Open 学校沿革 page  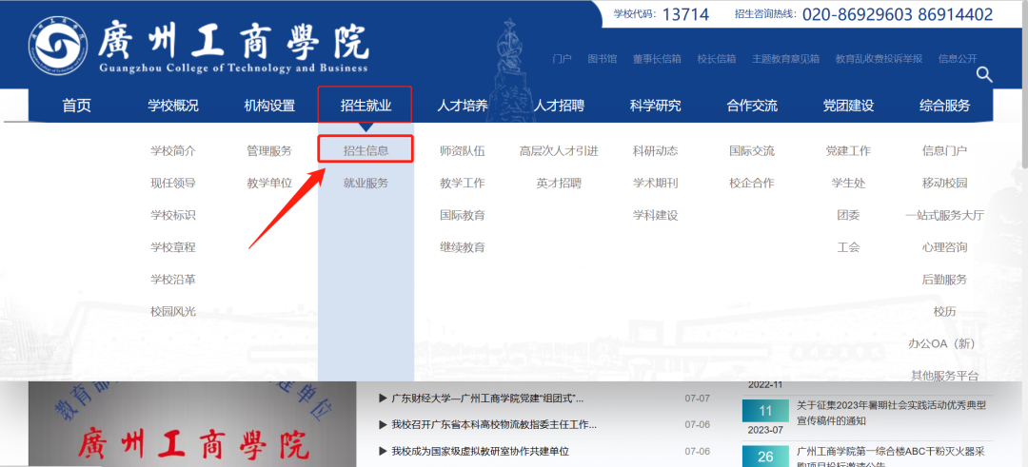pyautogui.click(x=173, y=280)
